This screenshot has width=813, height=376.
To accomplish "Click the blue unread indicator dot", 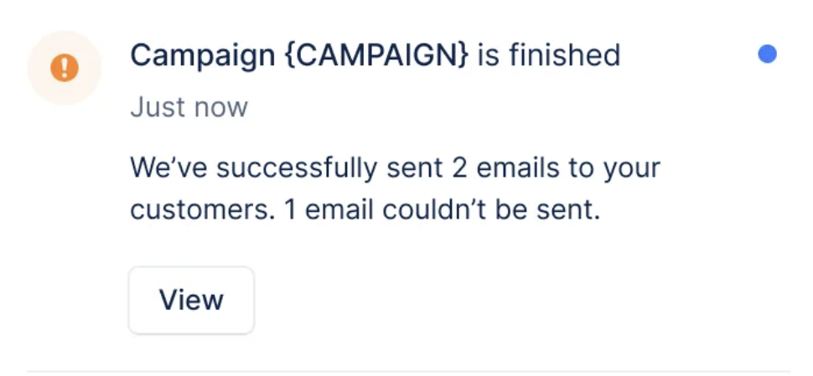I will coord(766,54).
